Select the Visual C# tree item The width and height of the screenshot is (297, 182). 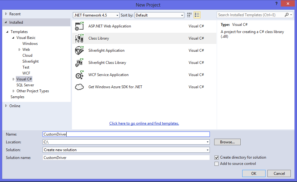coord(24,79)
